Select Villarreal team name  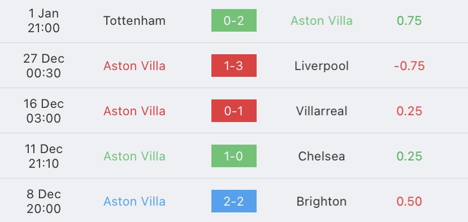pos(322,111)
